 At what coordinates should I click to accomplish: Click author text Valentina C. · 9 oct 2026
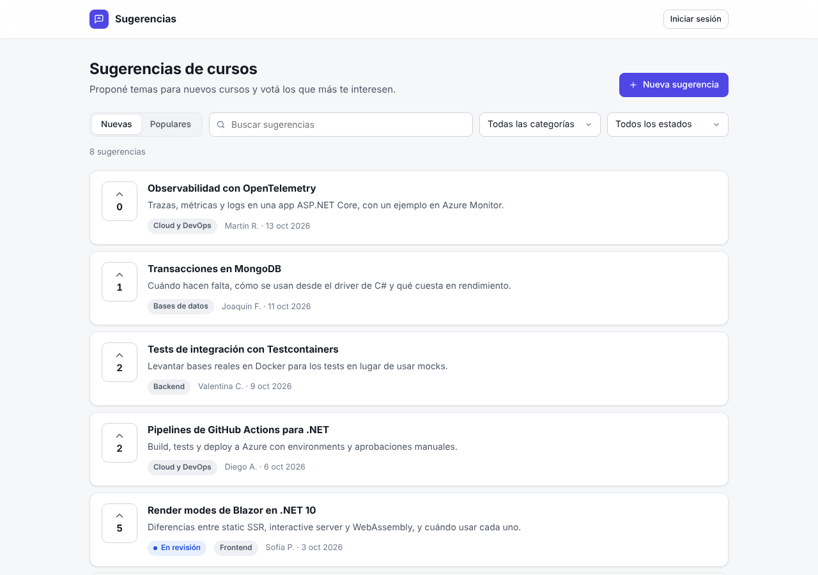point(245,387)
